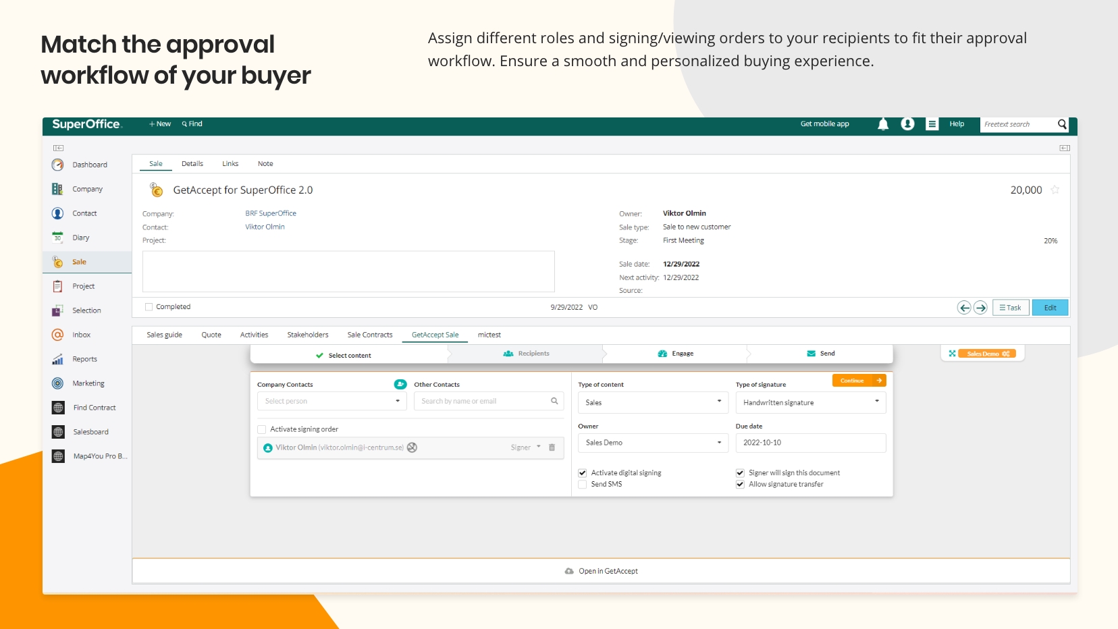The width and height of the screenshot is (1118, 629).
Task: Click Find in top bar
Action: pyautogui.click(x=192, y=124)
